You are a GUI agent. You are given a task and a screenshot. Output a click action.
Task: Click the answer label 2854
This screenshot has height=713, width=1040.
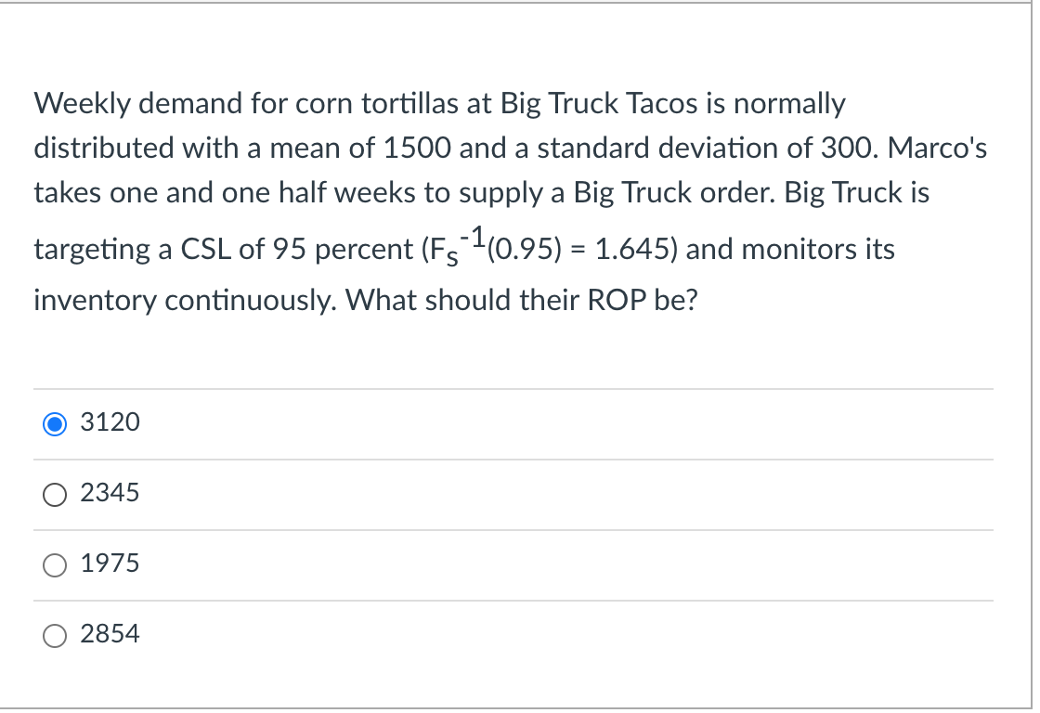coord(110,634)
